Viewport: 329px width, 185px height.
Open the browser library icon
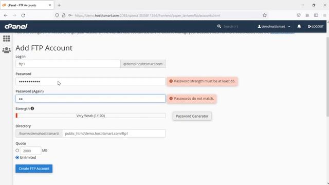307,15
